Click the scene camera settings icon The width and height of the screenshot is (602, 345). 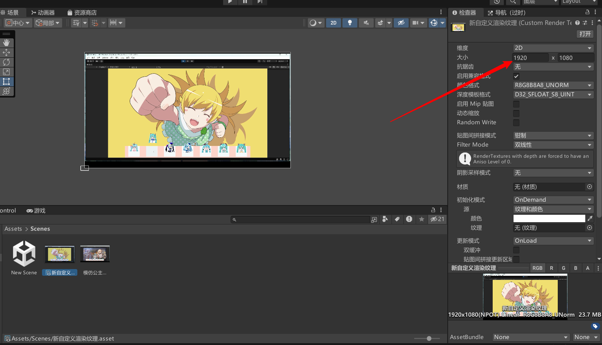pos(415,23)
